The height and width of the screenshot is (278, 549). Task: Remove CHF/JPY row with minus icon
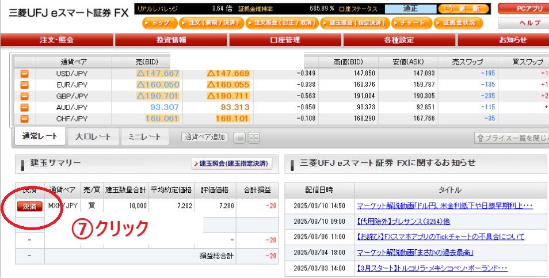point(25,119)
